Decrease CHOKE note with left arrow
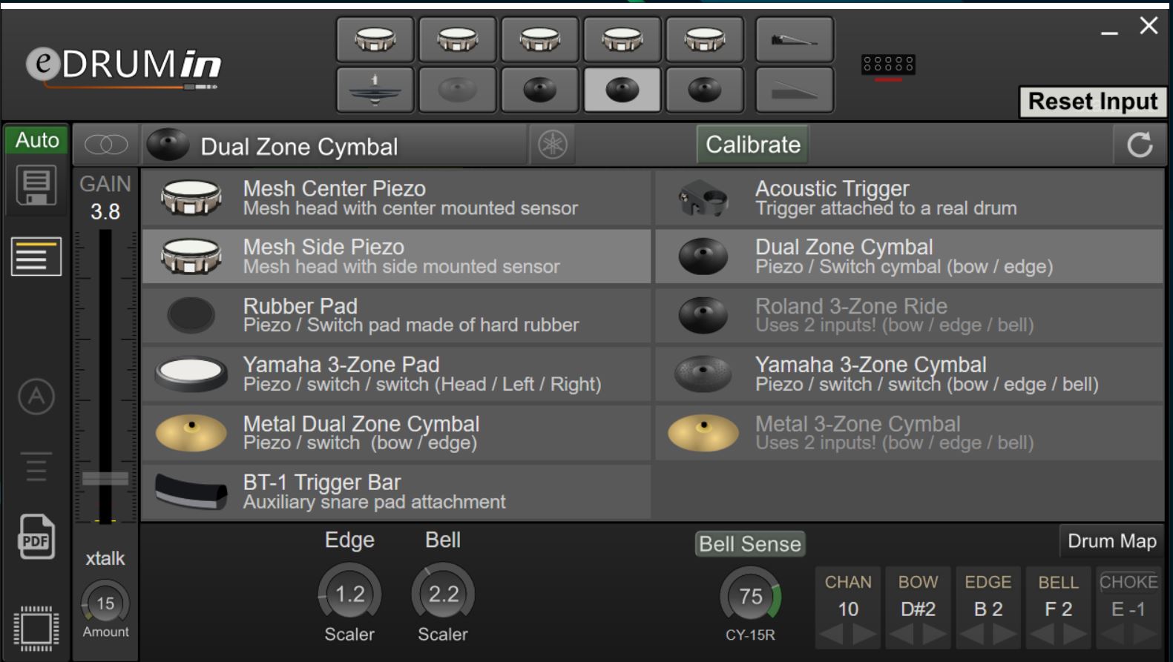 (x=1111, y=635)
